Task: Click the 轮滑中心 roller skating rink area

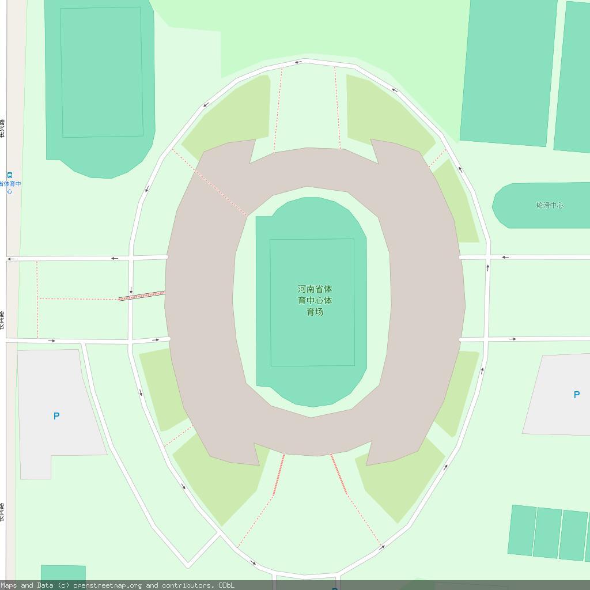Action: coord(542,206)
